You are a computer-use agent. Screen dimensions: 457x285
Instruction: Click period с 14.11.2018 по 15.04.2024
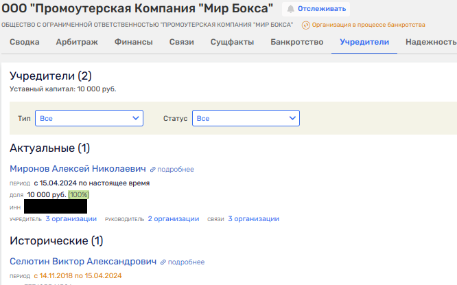78,275
